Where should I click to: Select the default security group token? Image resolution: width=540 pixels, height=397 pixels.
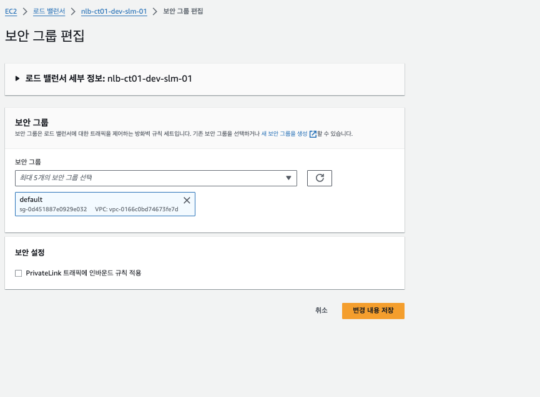pos(105,204)
